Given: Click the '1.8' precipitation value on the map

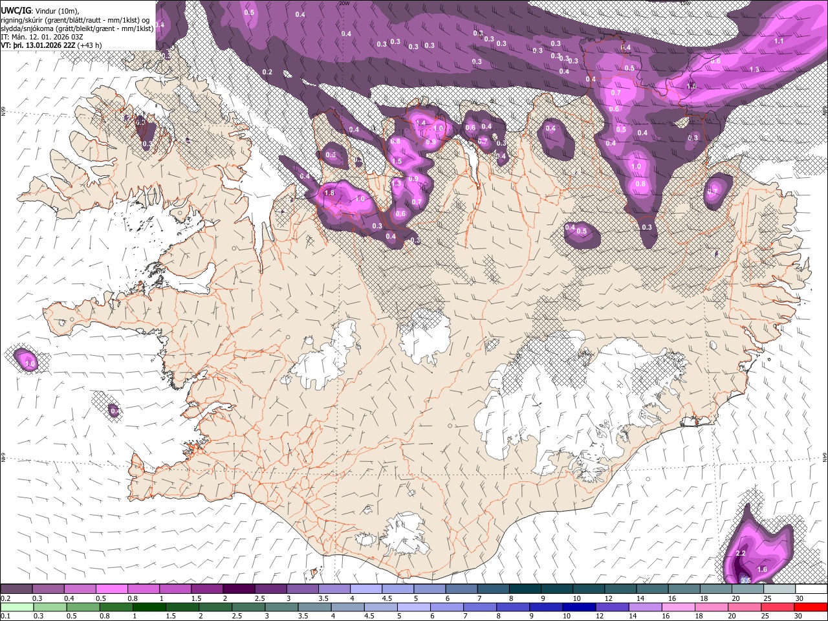Looking at the screenshot, I should [329, 193].
